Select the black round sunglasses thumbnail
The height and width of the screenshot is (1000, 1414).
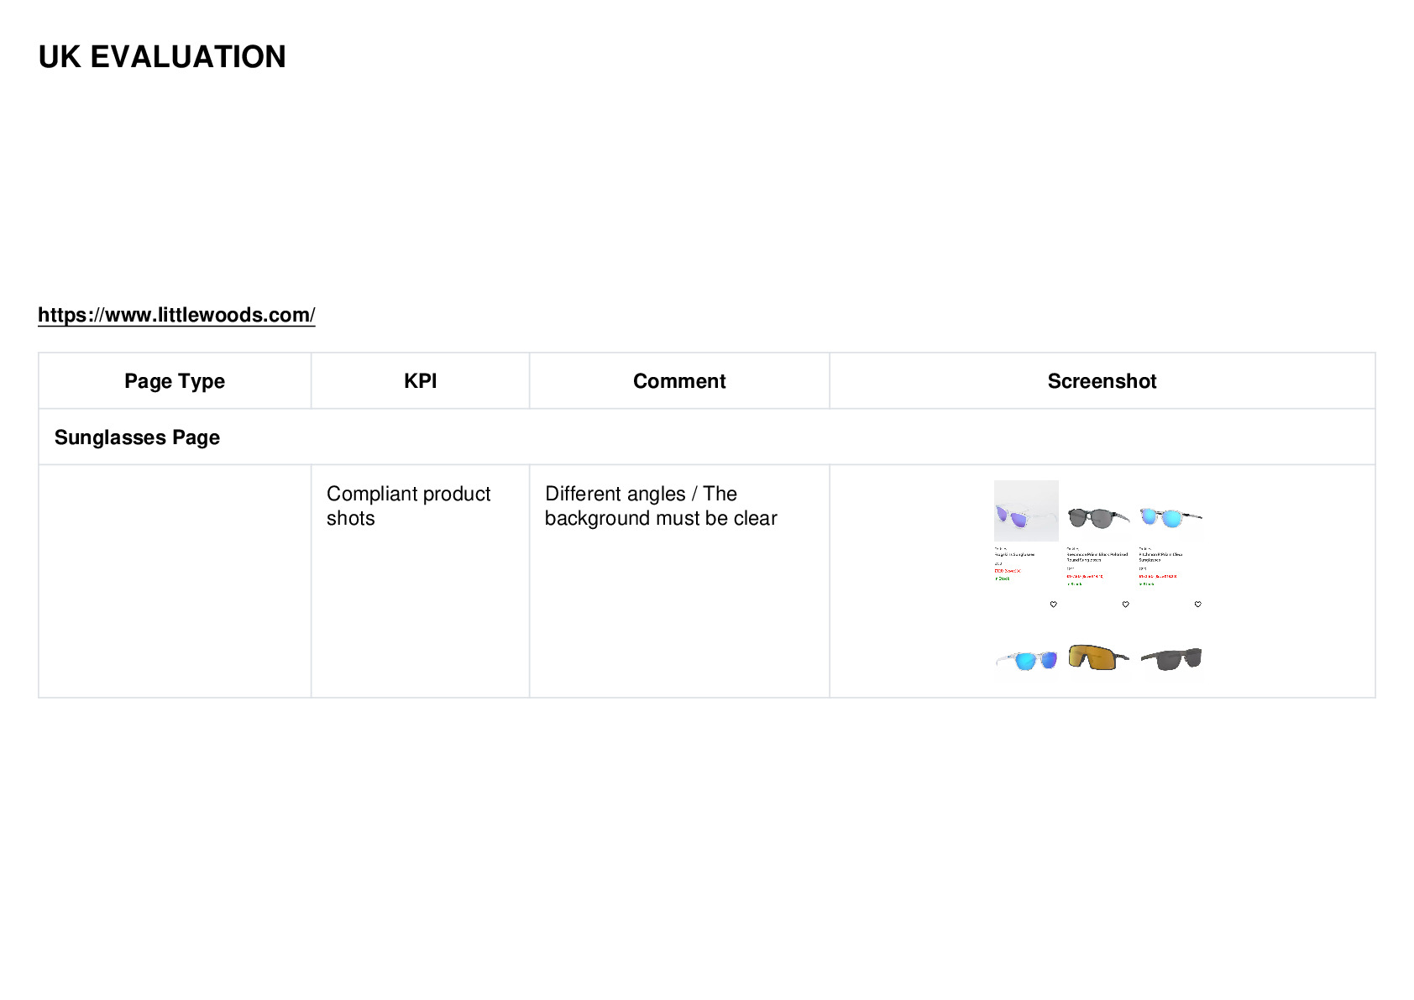click(x=1098, y=517)
